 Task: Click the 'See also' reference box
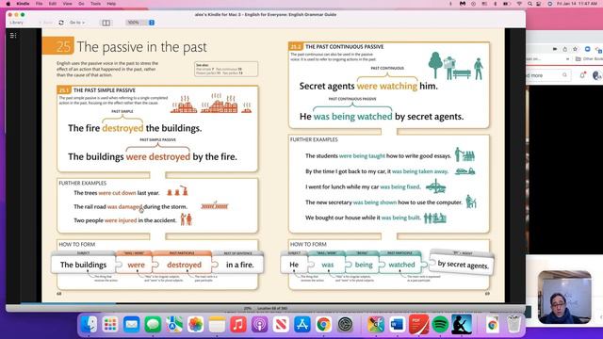pyautogui.click(x=226, y=69)
